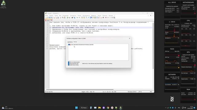This screenshot has width=197, height=110.
Task: Click the Play macro icon in Notepad++
Action: pos(110,18)
